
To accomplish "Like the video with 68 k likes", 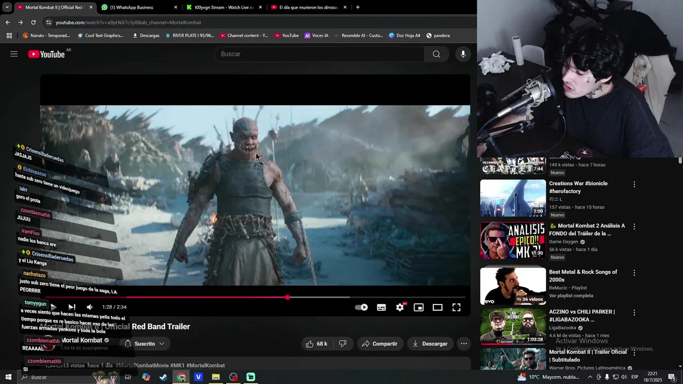I will coord(316,344).
